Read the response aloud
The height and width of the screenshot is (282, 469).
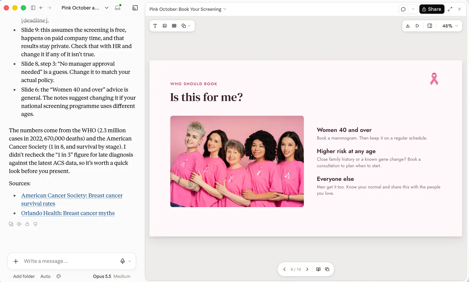click(19, 224)
